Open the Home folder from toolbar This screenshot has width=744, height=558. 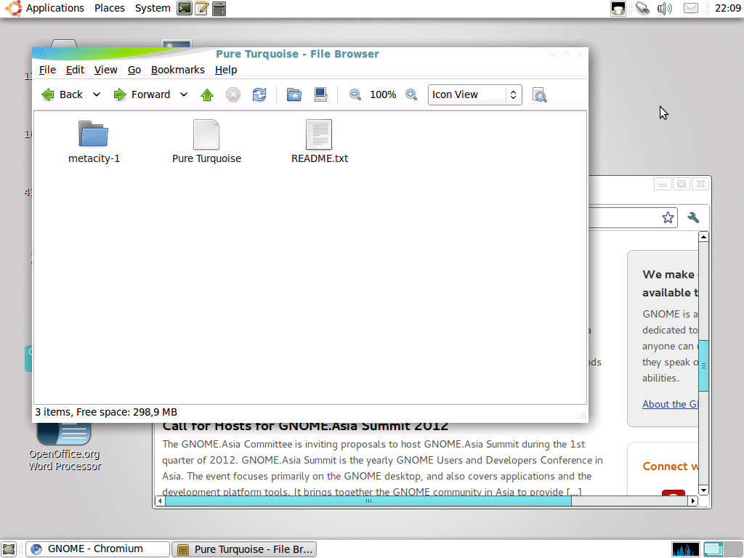pyautogui.click(x=294, y=95)
